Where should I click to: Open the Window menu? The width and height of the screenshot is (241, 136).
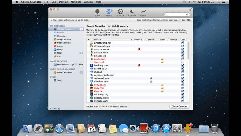tap(89, 2)
